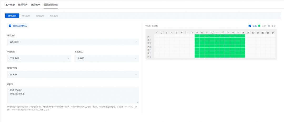
Task: Click the 运维方式 button
Action: (x=12, y=16)
